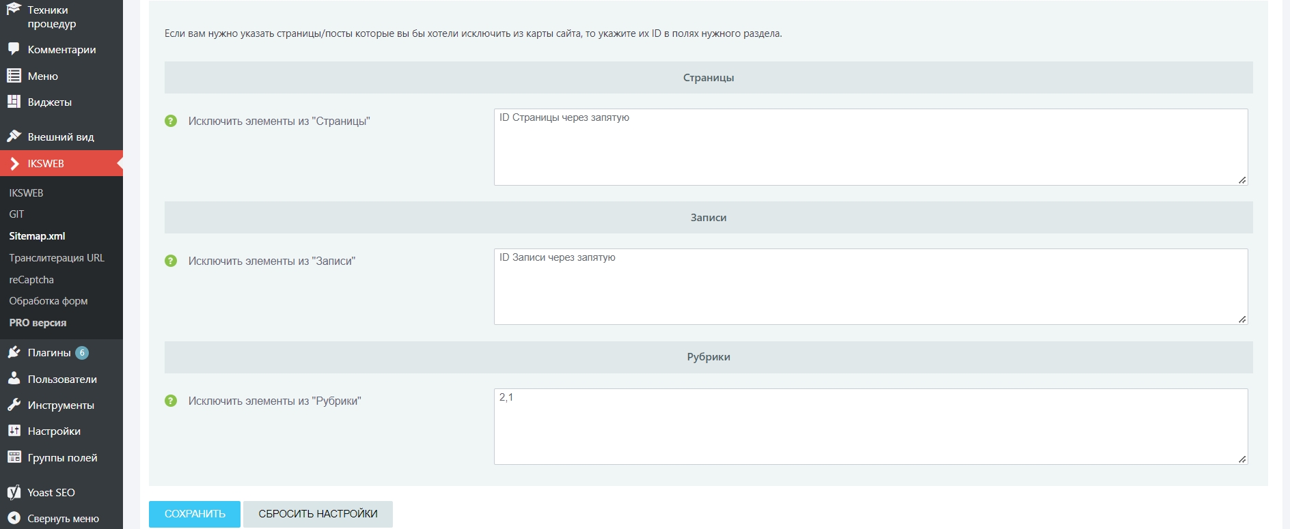The width and height of the screenshot is (1290, 529).
Task: Open the reCaptcha submenu page
Action: [31, 279]
